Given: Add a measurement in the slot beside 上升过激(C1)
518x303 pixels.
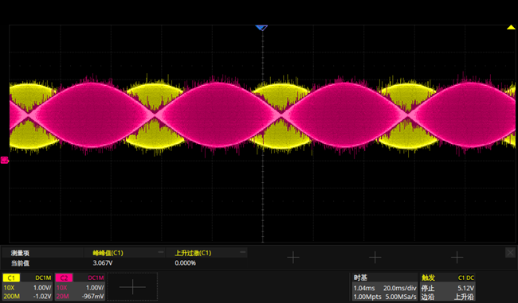Looking at the screenshot, I should click(293, 257).
